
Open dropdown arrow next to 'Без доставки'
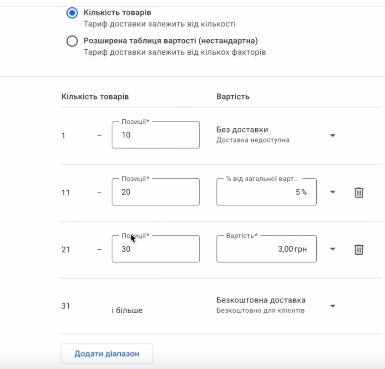tap(332, 136)
